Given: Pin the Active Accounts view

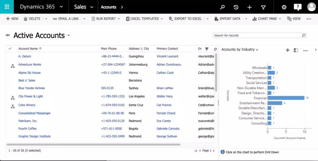Looking at the screenshot, I should pyautogui.click(x=7, y=35).
